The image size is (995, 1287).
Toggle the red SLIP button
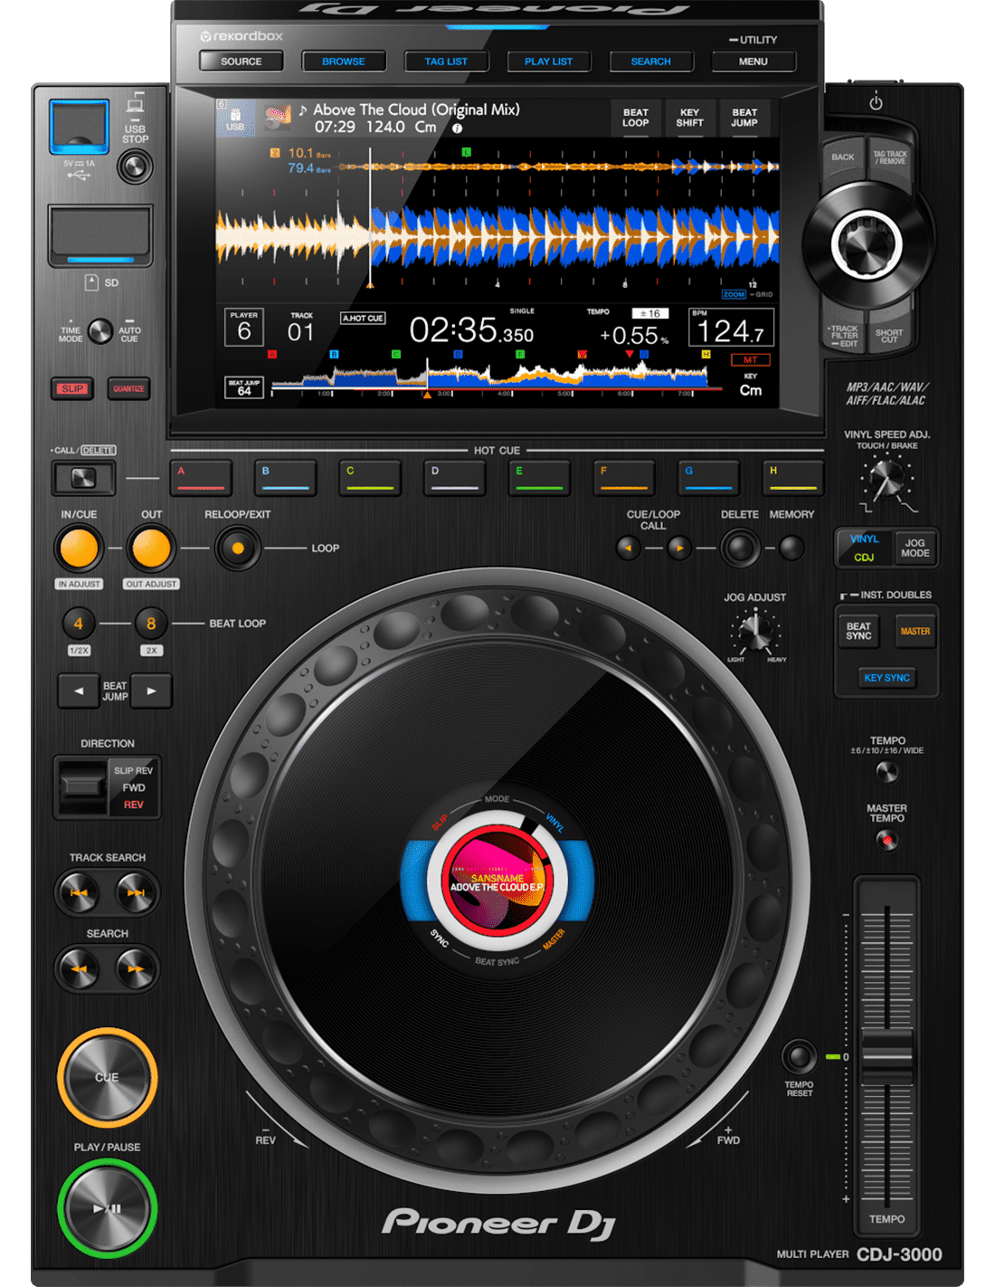coord(73,388)
